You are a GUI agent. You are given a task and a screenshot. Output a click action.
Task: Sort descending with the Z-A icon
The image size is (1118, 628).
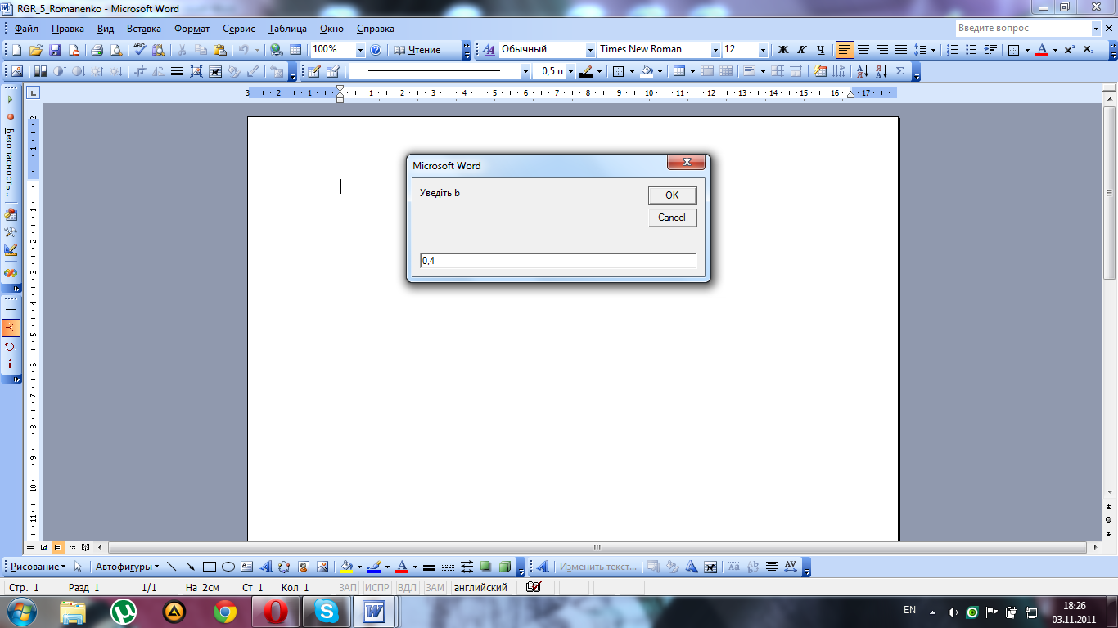(881, 71)
